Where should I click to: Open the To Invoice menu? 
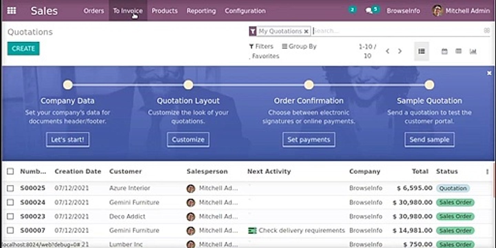(x=128, y=11)
